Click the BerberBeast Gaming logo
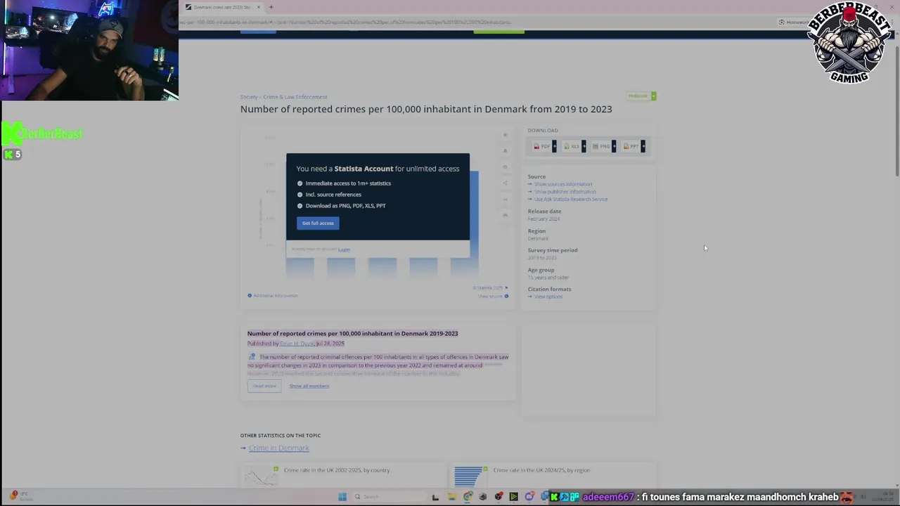The height and width of the screenshot is (506, 900). pos(849,44)
